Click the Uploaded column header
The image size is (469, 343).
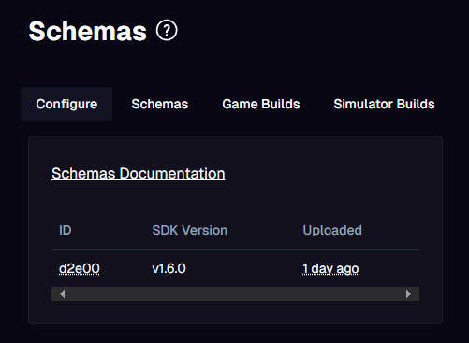332,230
